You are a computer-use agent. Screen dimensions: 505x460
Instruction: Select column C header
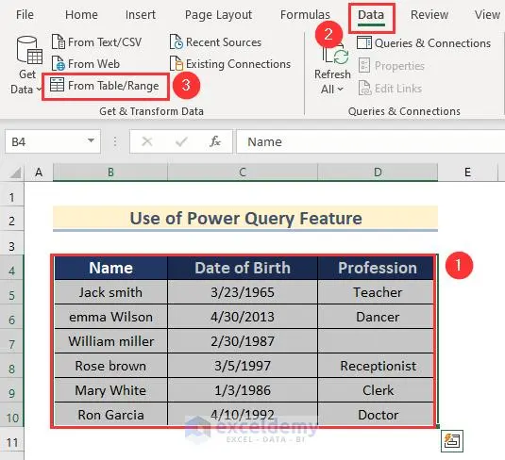(243, 172)
